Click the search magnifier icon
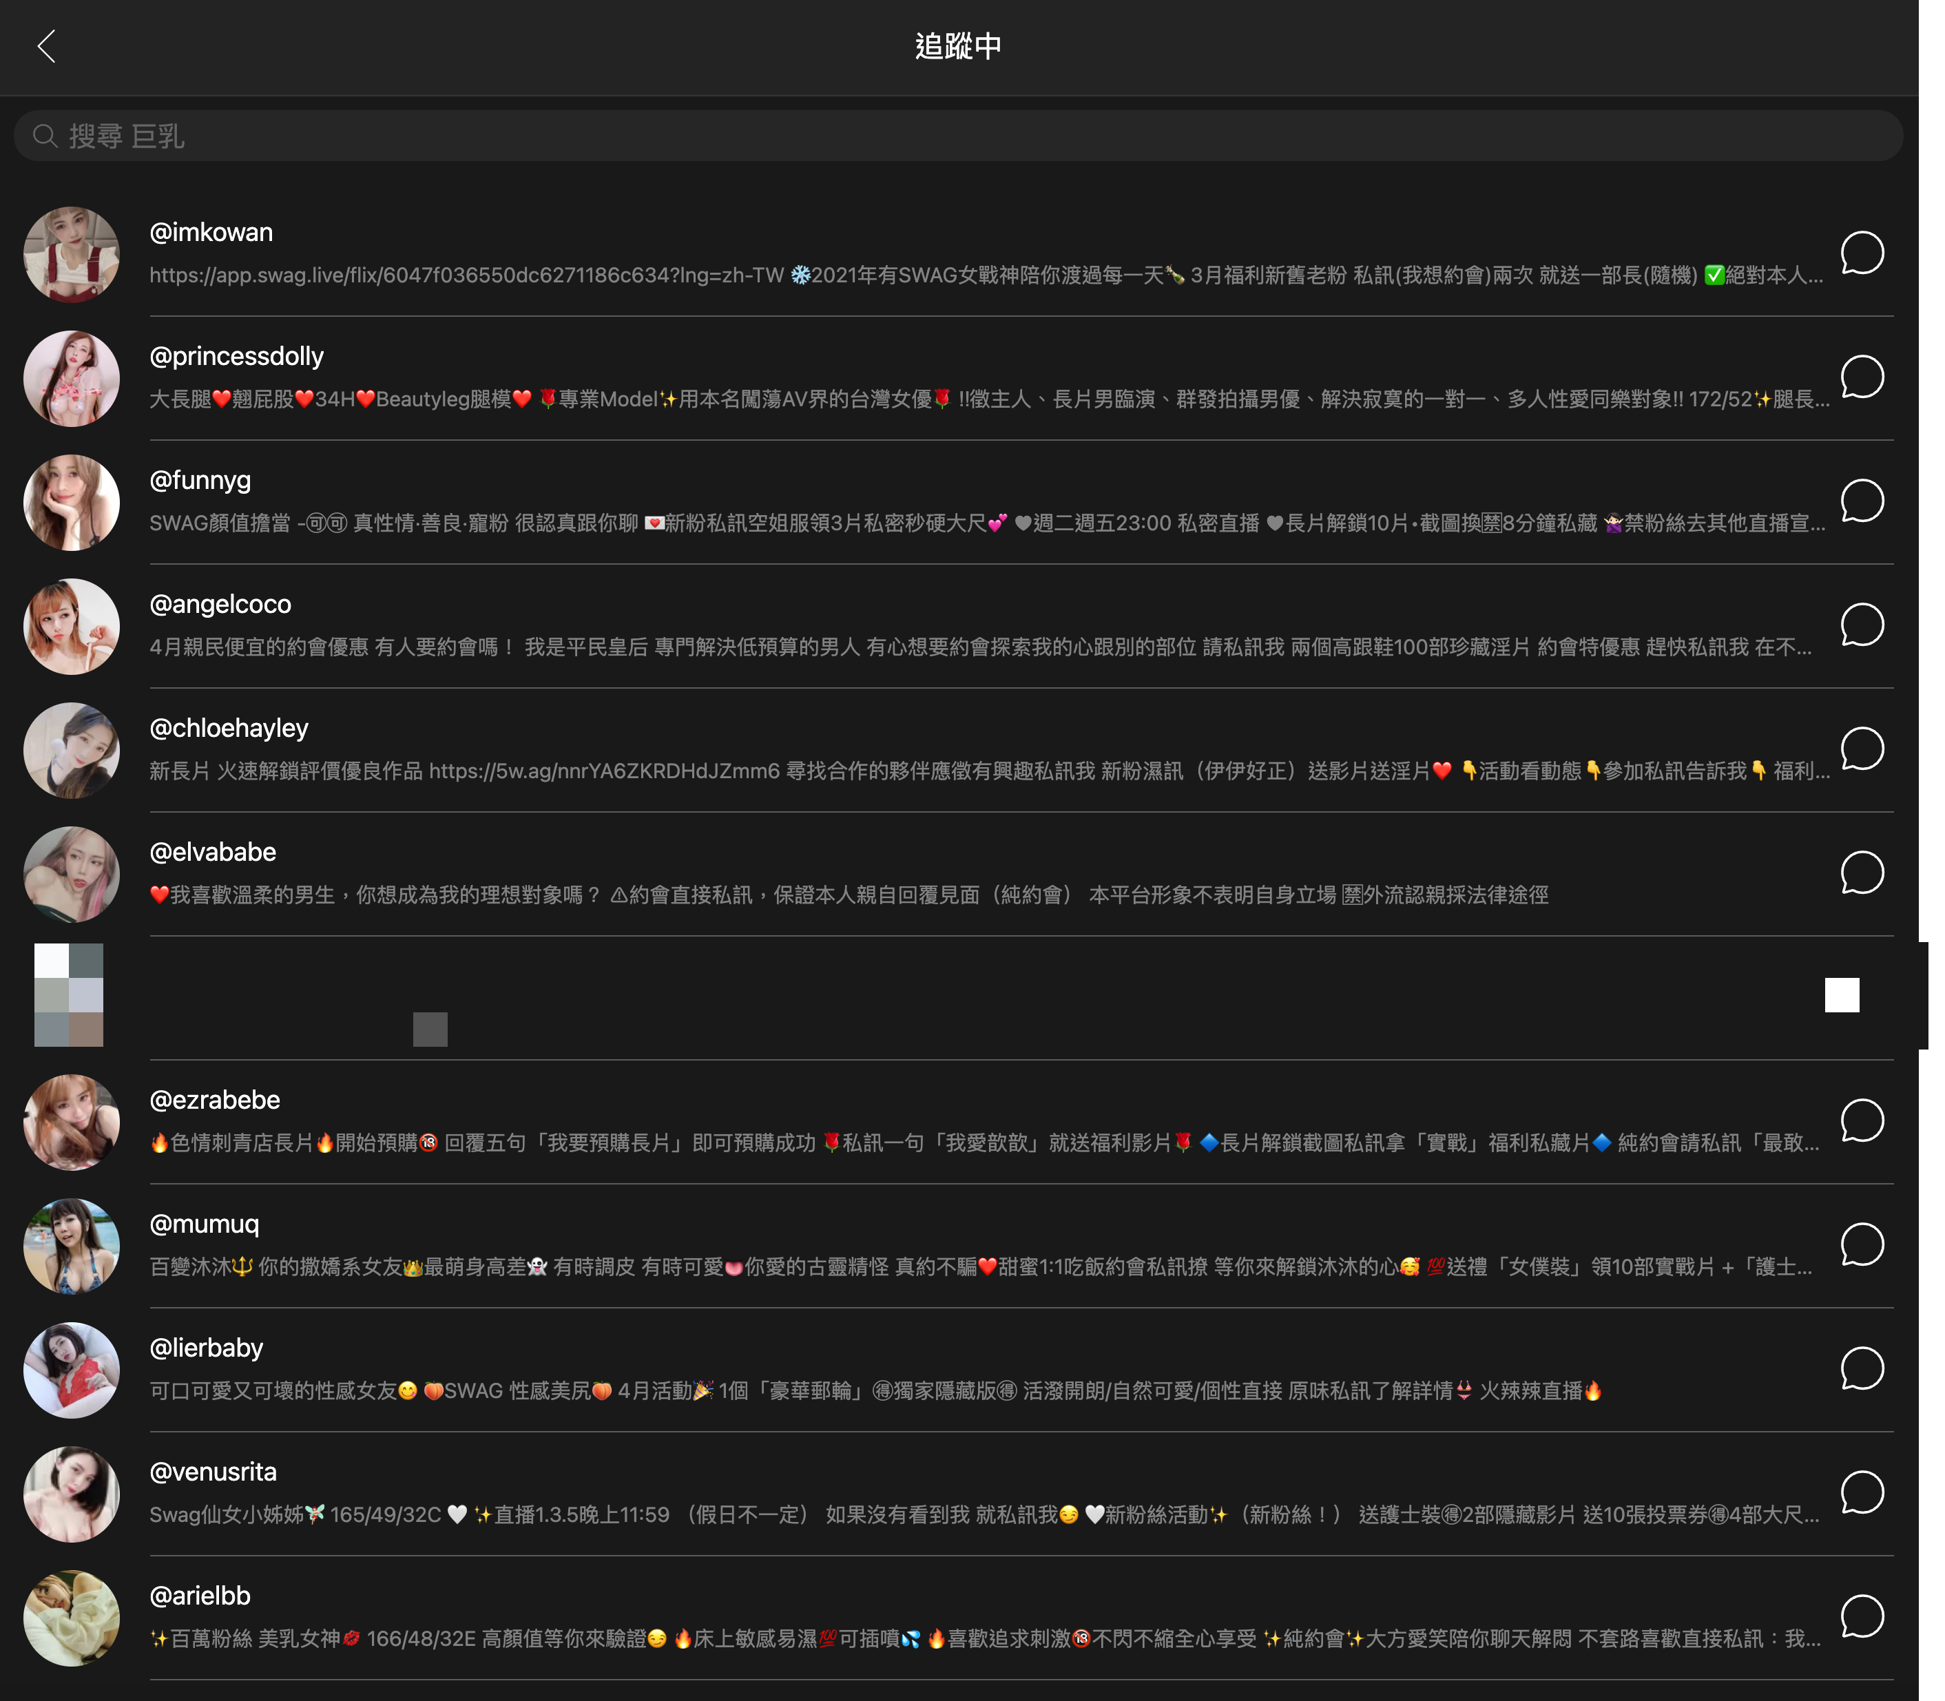The width and height of the screenshot is (1945, 1701). click(45, 136)
